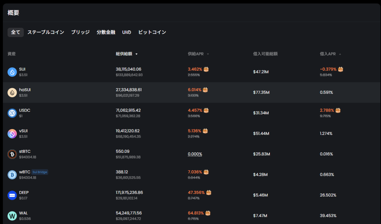The height and width of the screenshot is (224, 381).
Task: Select the 全て filter tab
Action: tap(16, 32)
